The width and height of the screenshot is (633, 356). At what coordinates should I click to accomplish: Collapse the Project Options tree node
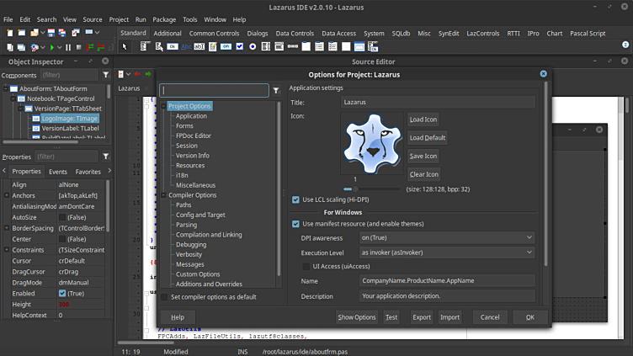point(164,106)
